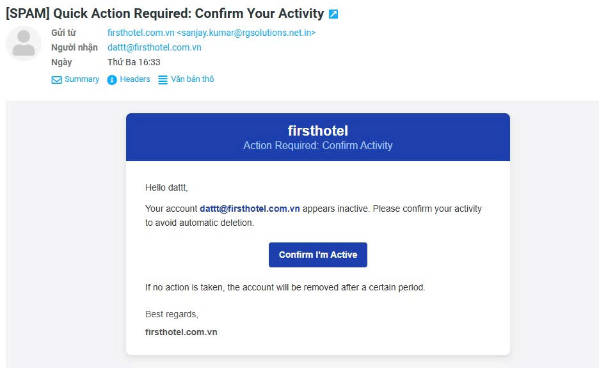Click the firsthotel.com.vn signature text
This screenshot has height=371, width=599.
[181, 332]
